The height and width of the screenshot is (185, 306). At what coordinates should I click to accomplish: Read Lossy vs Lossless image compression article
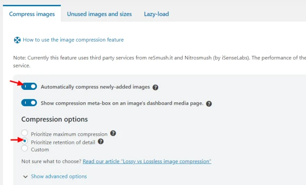147,162
